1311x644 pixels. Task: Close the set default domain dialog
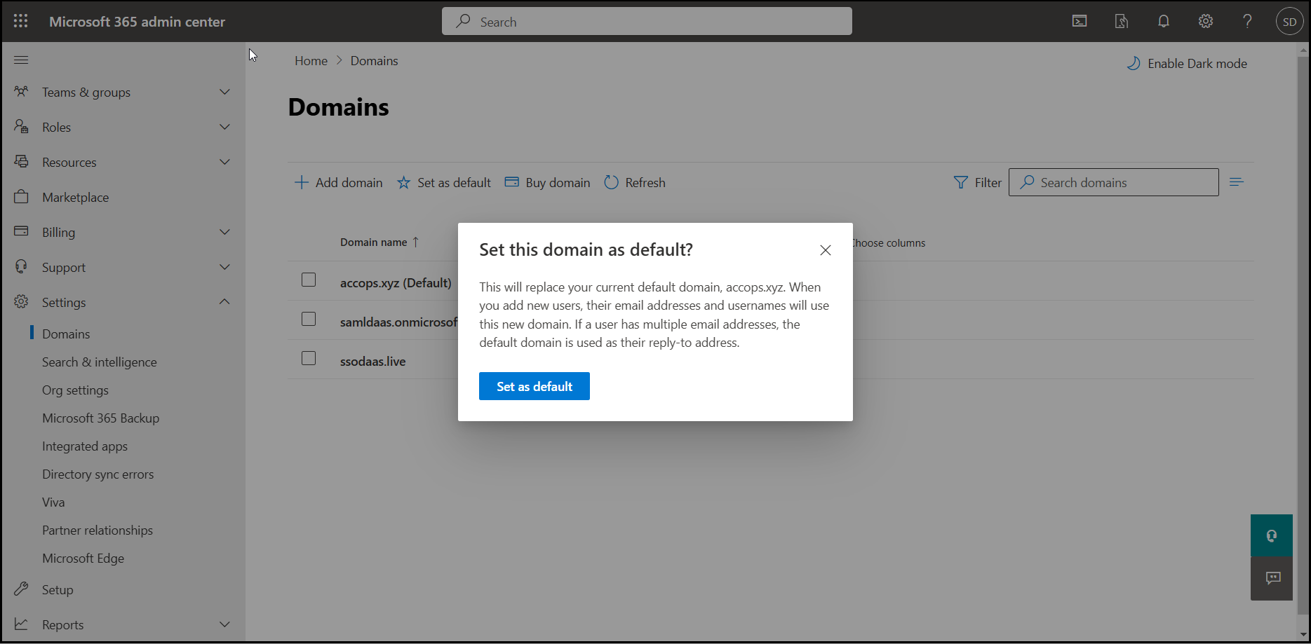(x=826, y=250)
